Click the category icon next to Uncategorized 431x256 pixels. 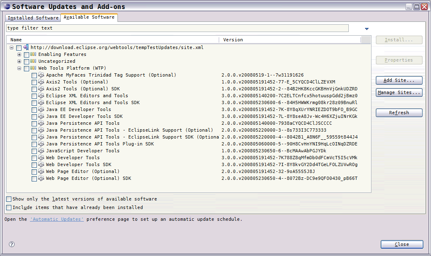[34, 61]
